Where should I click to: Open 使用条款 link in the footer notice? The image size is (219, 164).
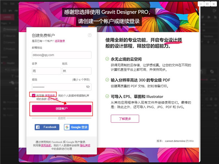[x=46, y=145]
